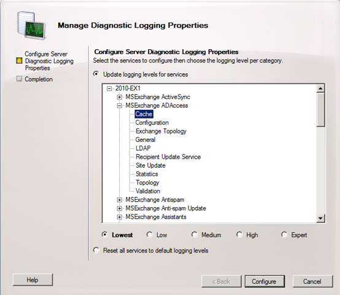Select the MSExchange ADAccess service label
Screen dimensions: 340x295
click(x=156, y=106)
